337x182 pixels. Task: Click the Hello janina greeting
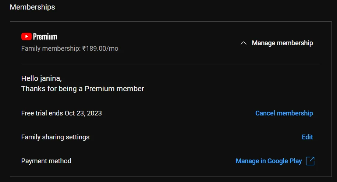click(42, 78)
